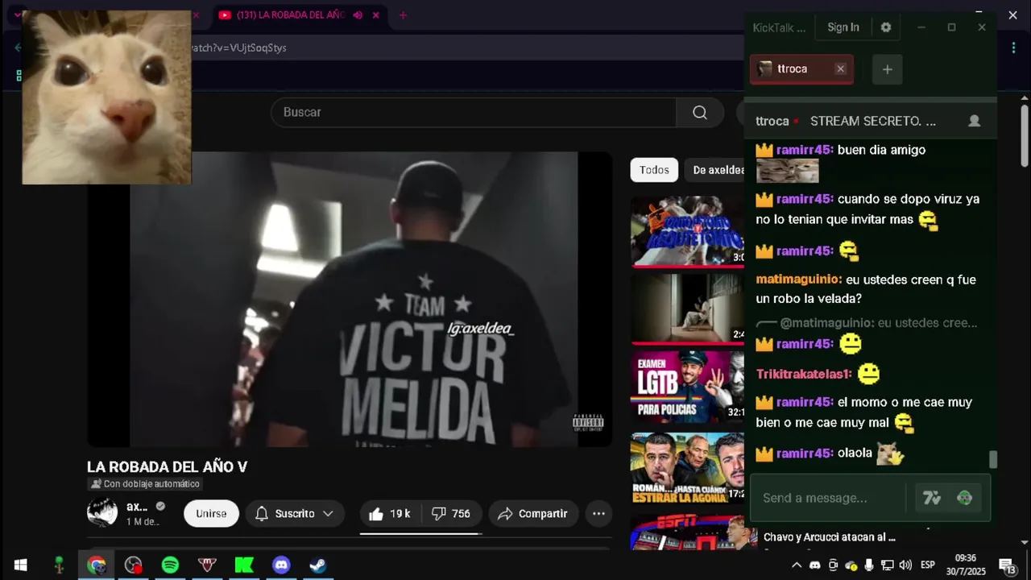Viewport: 1031px width, 580px height.
Task: Open OBS Studio from the taskbar
Action: point(134,565)
